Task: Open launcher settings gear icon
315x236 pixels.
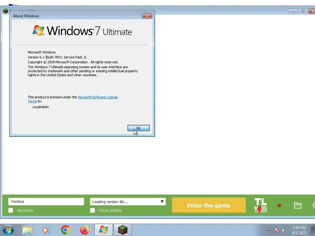Action: click(313, 205)
